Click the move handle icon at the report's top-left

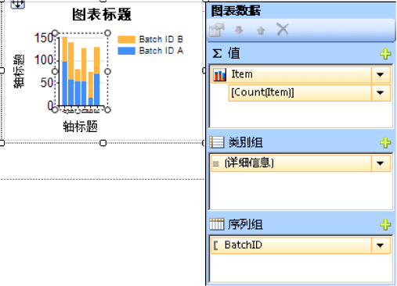[x=17, y=4]
